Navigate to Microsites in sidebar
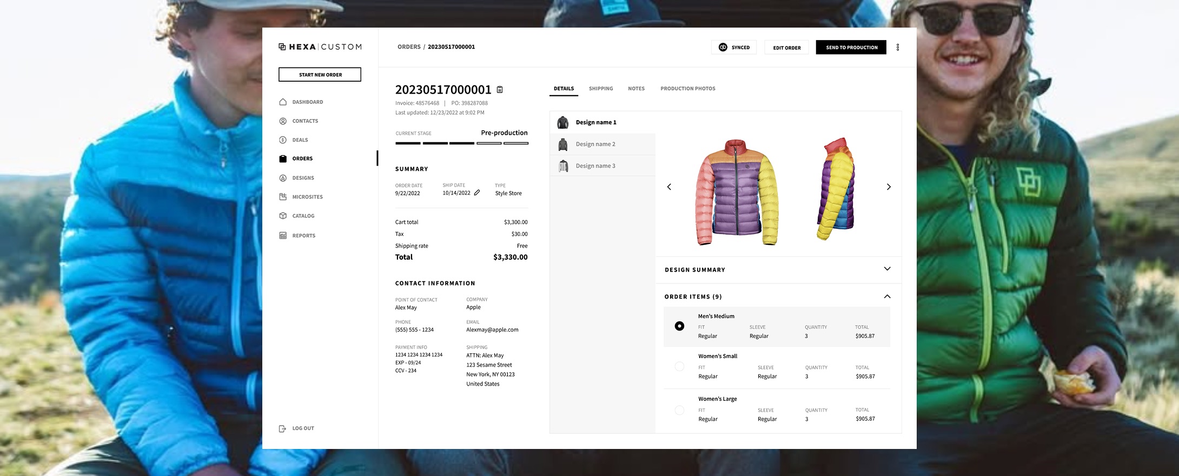 [x=307, y=197]
